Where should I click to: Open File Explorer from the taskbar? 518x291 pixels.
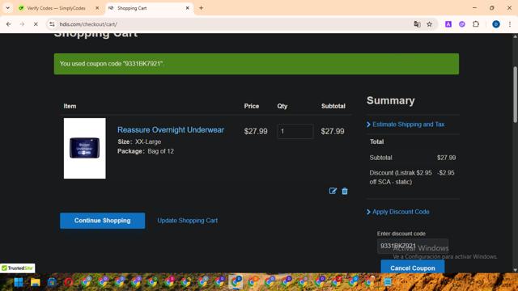tap(36, 282)
